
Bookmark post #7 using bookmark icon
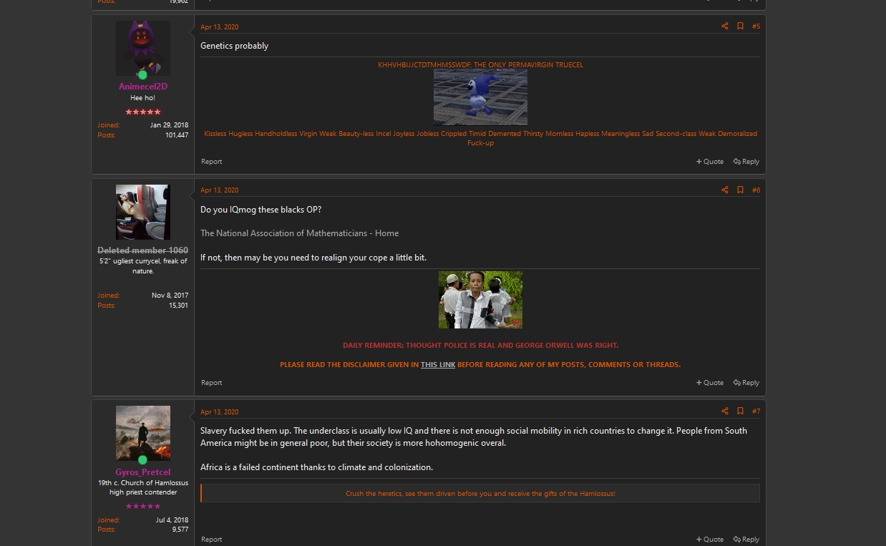pyautogui.click(x=740, y=411)
